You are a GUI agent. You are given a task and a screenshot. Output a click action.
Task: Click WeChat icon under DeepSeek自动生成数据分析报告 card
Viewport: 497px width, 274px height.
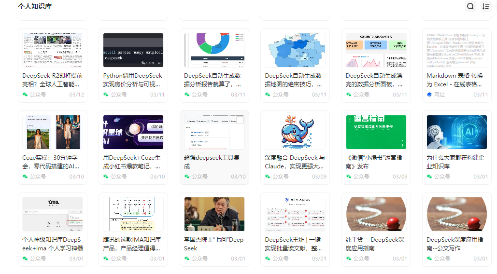[x=187, y=94]
